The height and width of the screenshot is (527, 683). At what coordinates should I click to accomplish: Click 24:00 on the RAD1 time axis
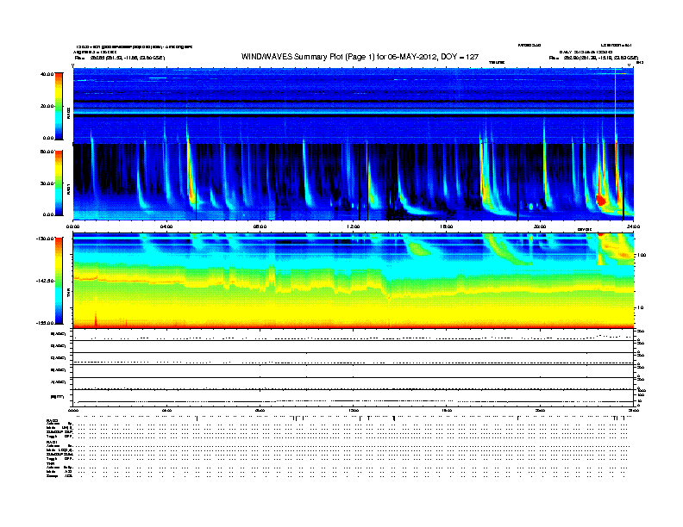(x=633, y=226)
